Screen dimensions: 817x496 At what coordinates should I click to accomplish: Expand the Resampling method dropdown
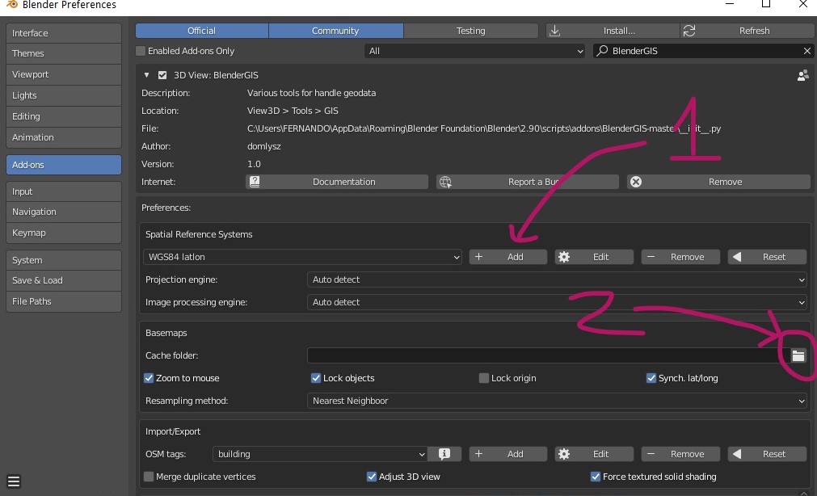[558, 401]
